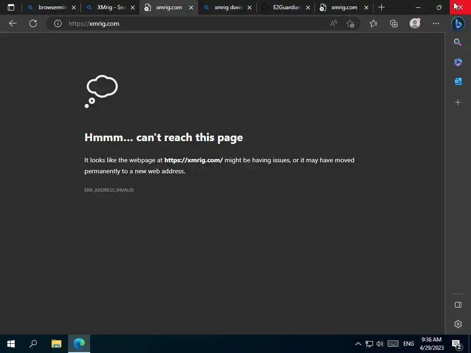This screenshot has height=353, width=471.
Task: Close the XMrig - Sea tab
Action: point(132,8)
